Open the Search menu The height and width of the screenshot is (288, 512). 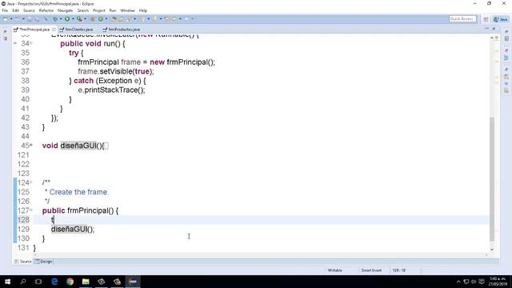pyautogui.click(x=83, y=10)
